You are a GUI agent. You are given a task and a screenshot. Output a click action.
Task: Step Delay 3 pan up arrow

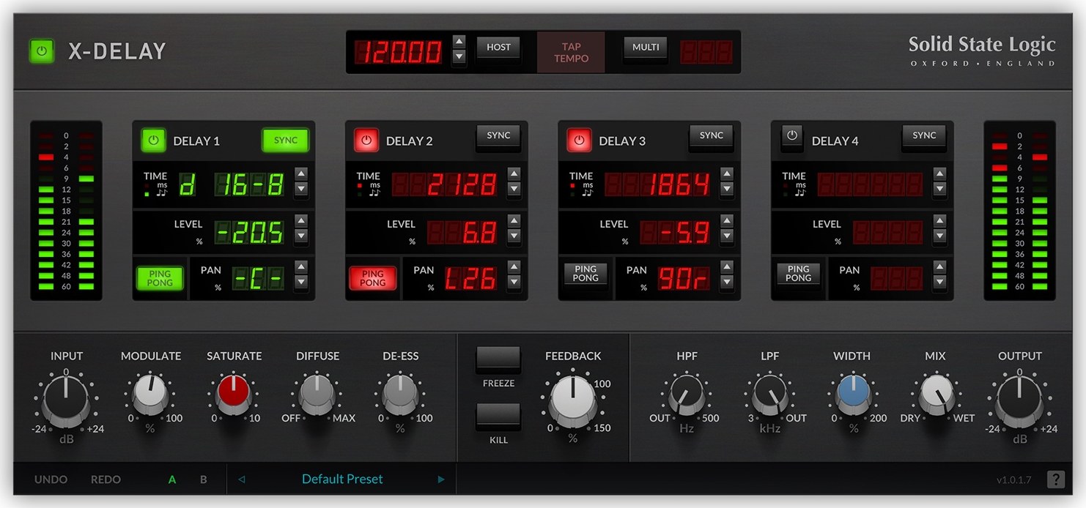[726, 266]
